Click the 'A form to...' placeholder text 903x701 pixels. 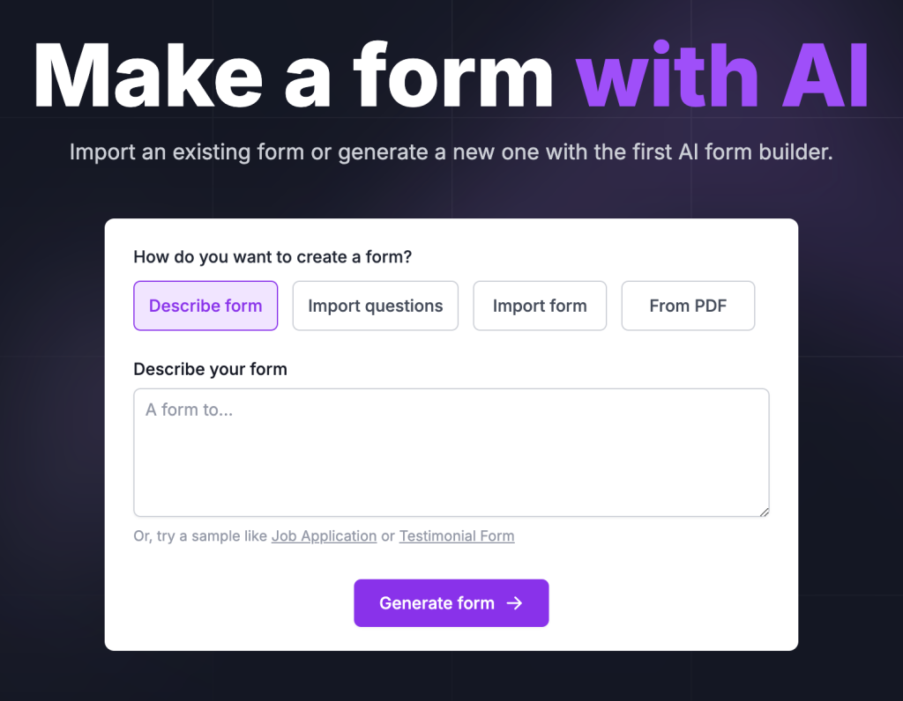point(189,410)
